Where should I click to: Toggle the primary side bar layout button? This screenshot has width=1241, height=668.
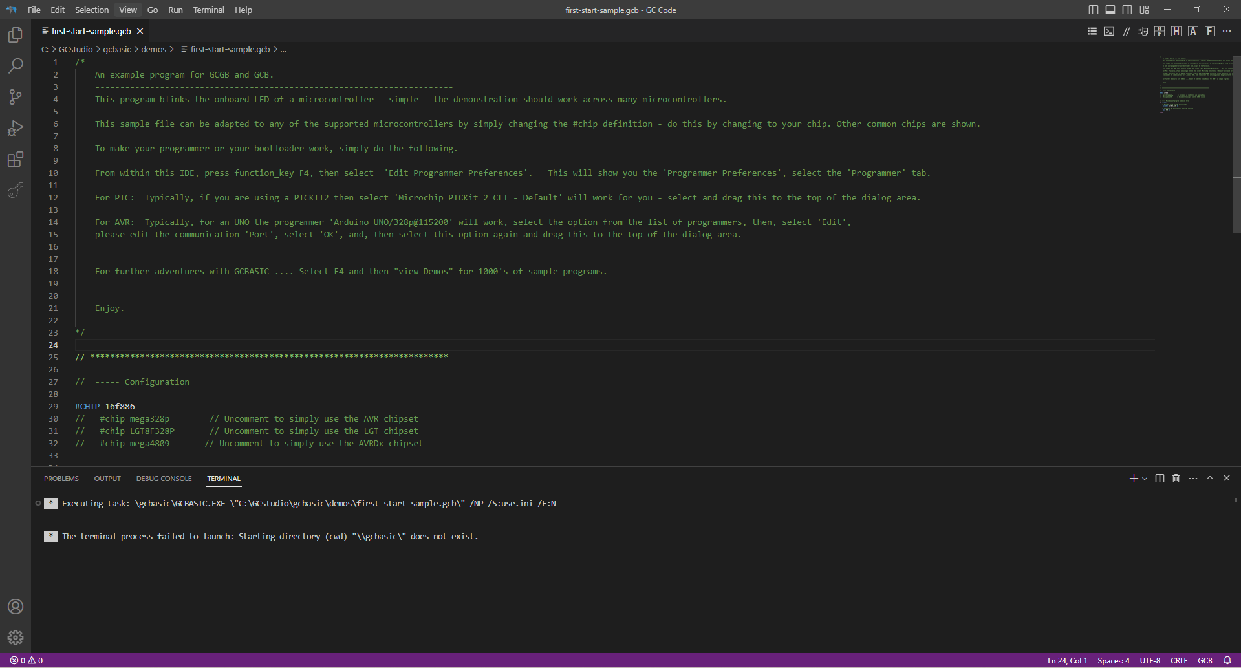[x=1094, y=10]
